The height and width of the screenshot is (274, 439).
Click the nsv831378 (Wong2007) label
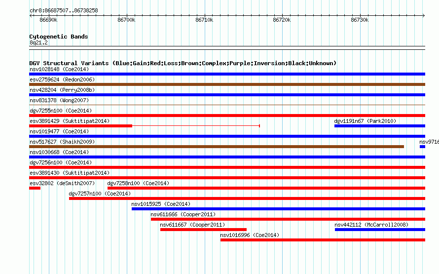tap(59, 100)
